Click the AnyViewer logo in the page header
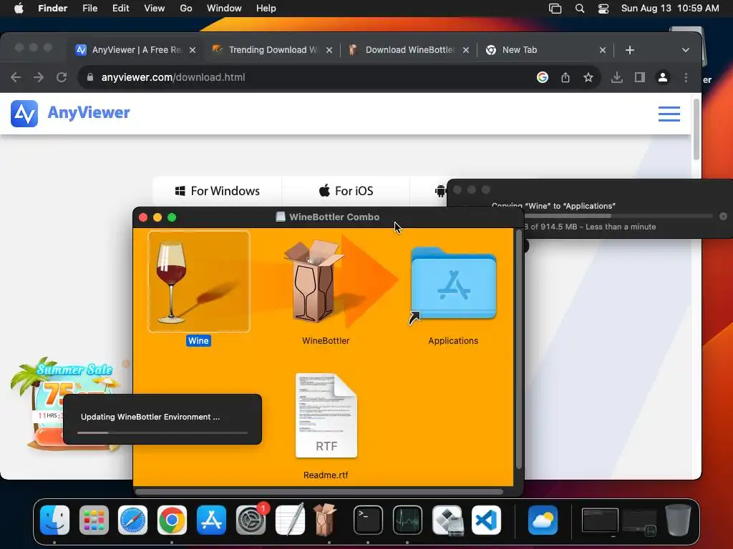This screenshot has height=549, width=733. click(x=70, y=113)
